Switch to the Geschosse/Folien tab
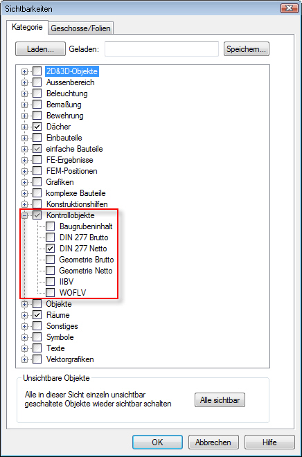302x457 pixels. pos(81,28)
